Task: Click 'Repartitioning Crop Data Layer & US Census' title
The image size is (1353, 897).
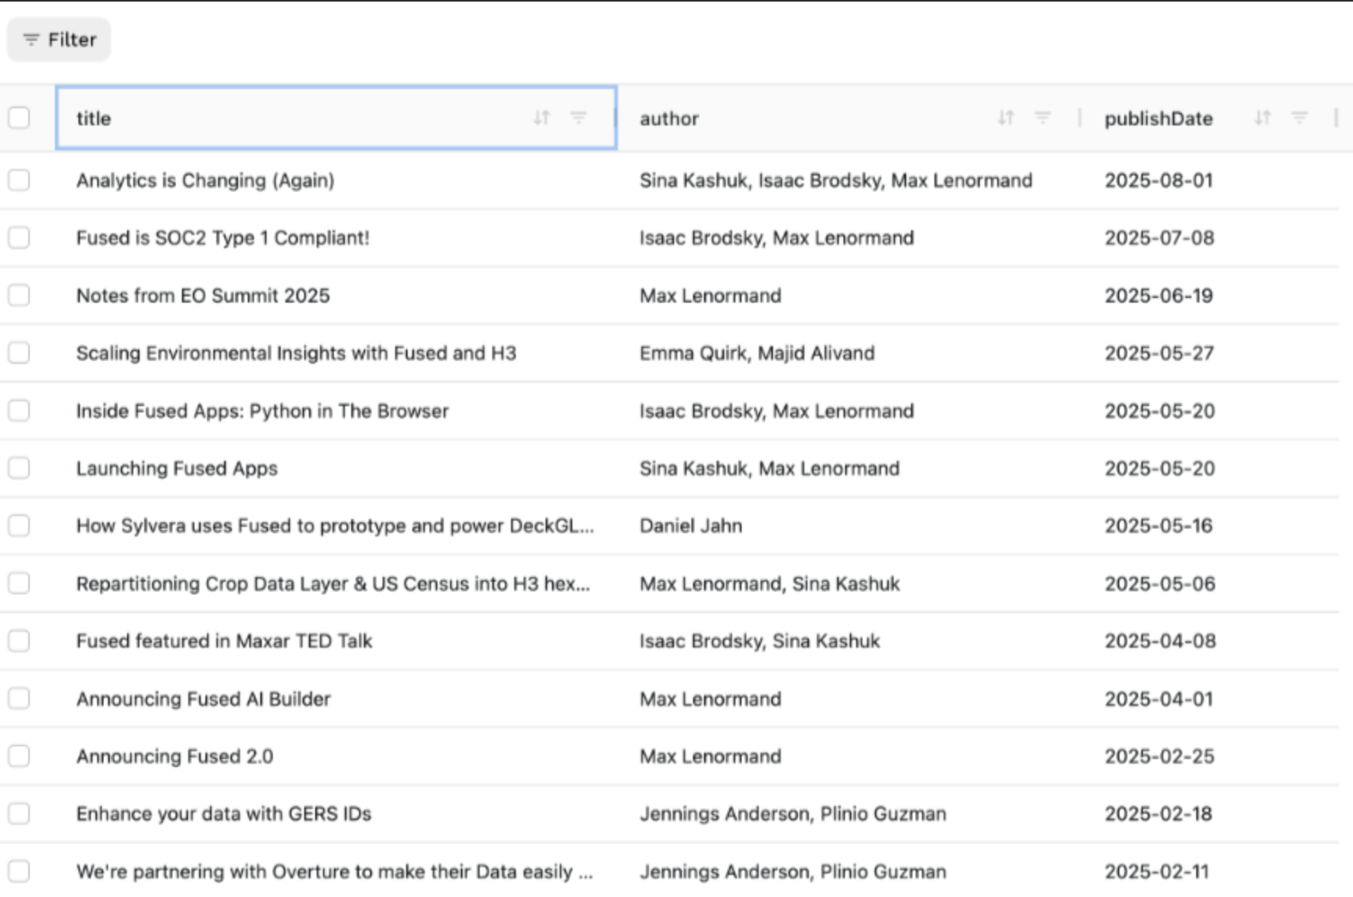Action: [333, 583]
